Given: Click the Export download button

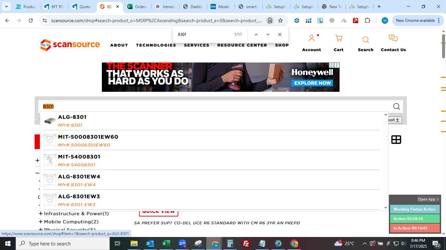Looking at the screenshot, I should click(394, 120).
